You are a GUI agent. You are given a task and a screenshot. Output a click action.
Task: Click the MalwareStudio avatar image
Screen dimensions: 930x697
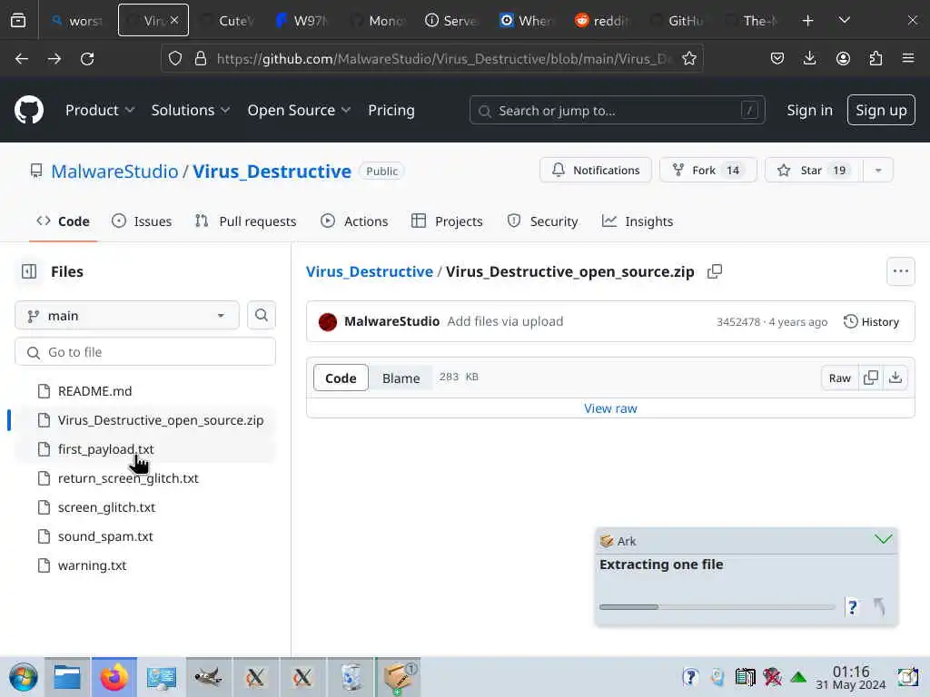[x=327, y=322]
